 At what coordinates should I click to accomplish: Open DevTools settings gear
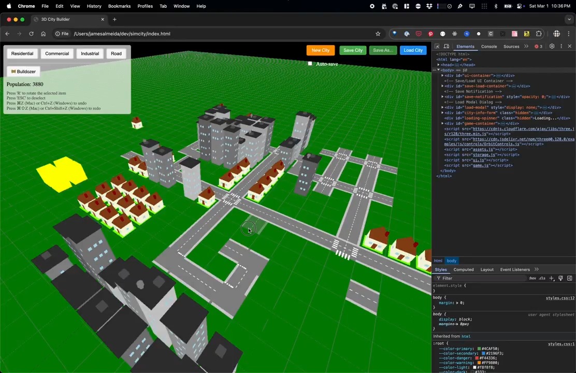(x=552, y=46)
